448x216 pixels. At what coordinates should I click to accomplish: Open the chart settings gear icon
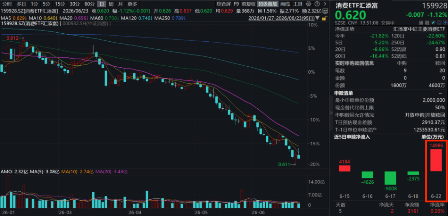click(x=308, y=4)
